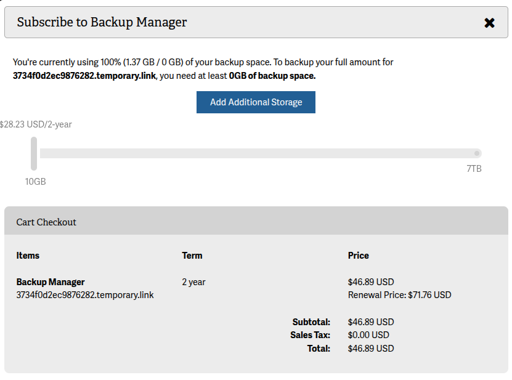Click the 7TB maximum storage label
512x380 pixels.
(x=474, y=168)
